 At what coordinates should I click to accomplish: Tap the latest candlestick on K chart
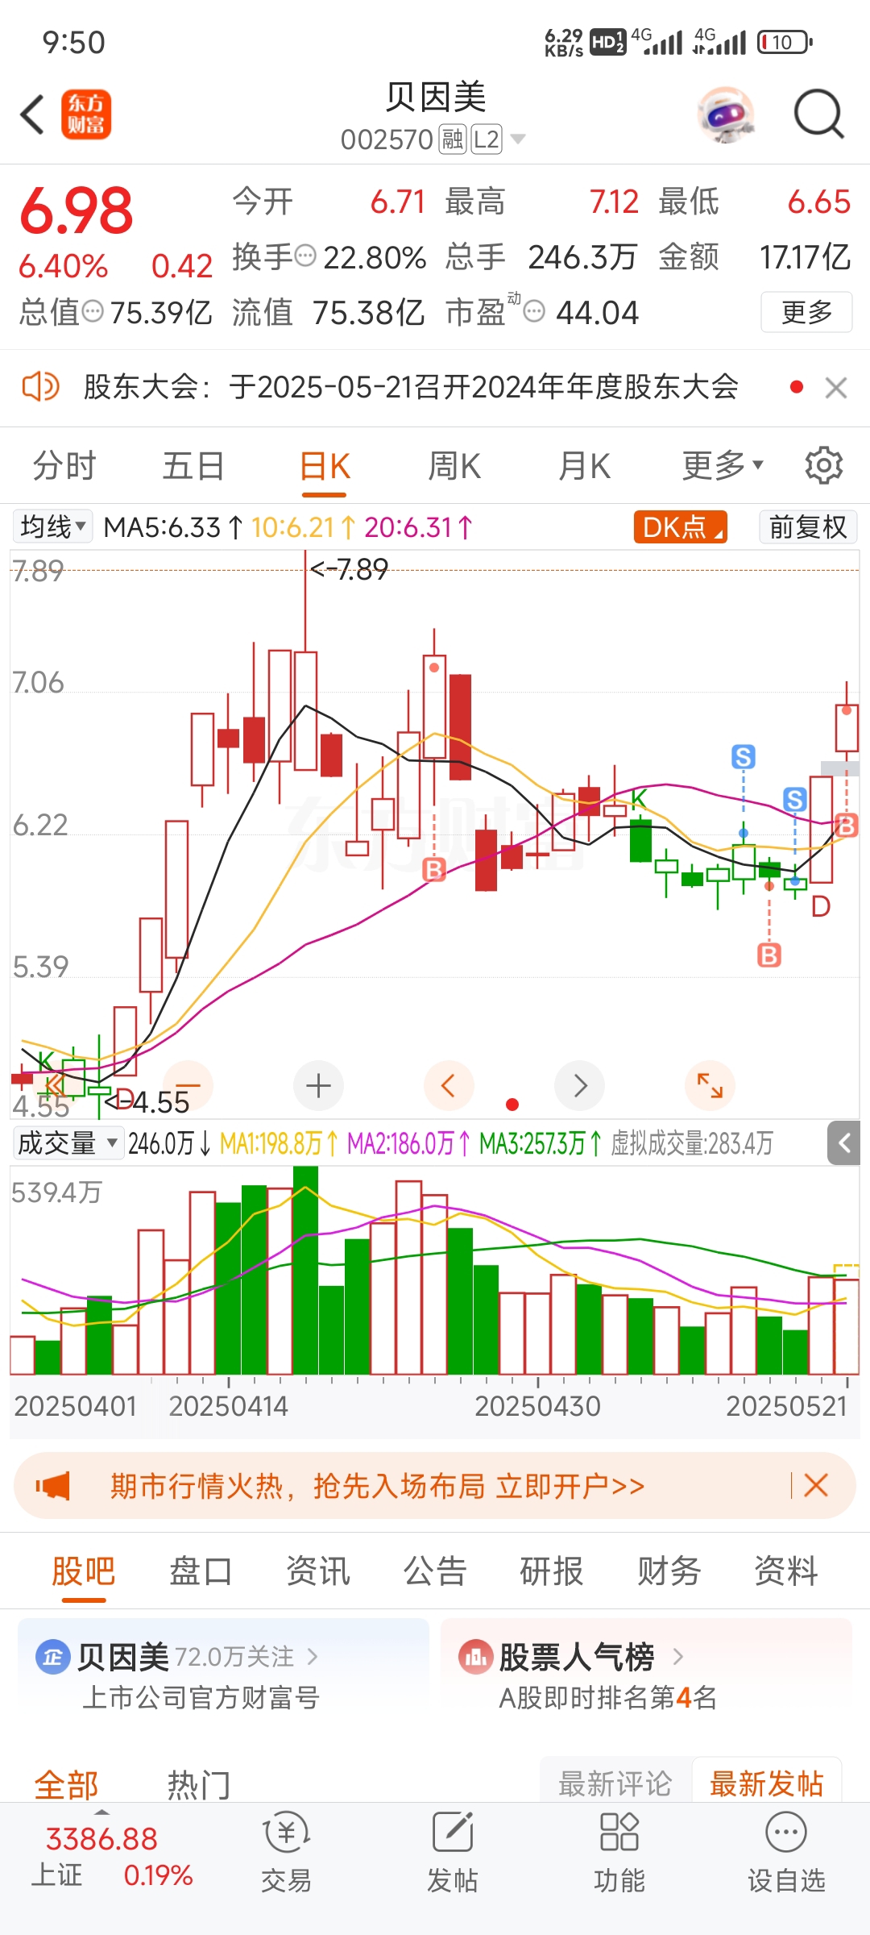(x=847, y=728)
